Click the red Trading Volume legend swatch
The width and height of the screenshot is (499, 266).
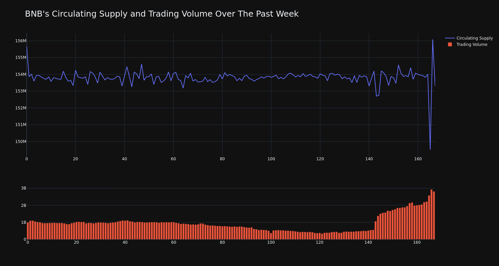tap(450, 45)
